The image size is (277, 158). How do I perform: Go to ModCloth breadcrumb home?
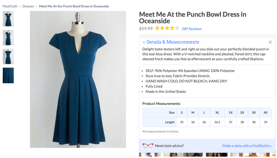coord(10,6)
